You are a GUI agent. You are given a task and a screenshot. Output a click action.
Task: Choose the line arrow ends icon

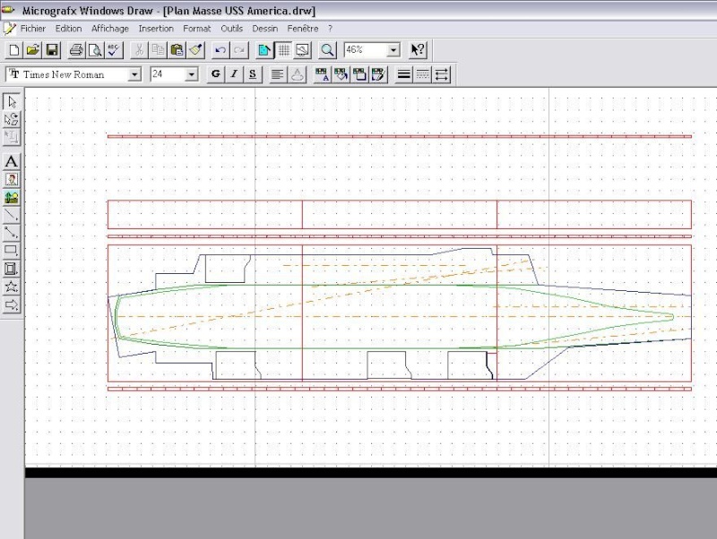tap(442, 74)
